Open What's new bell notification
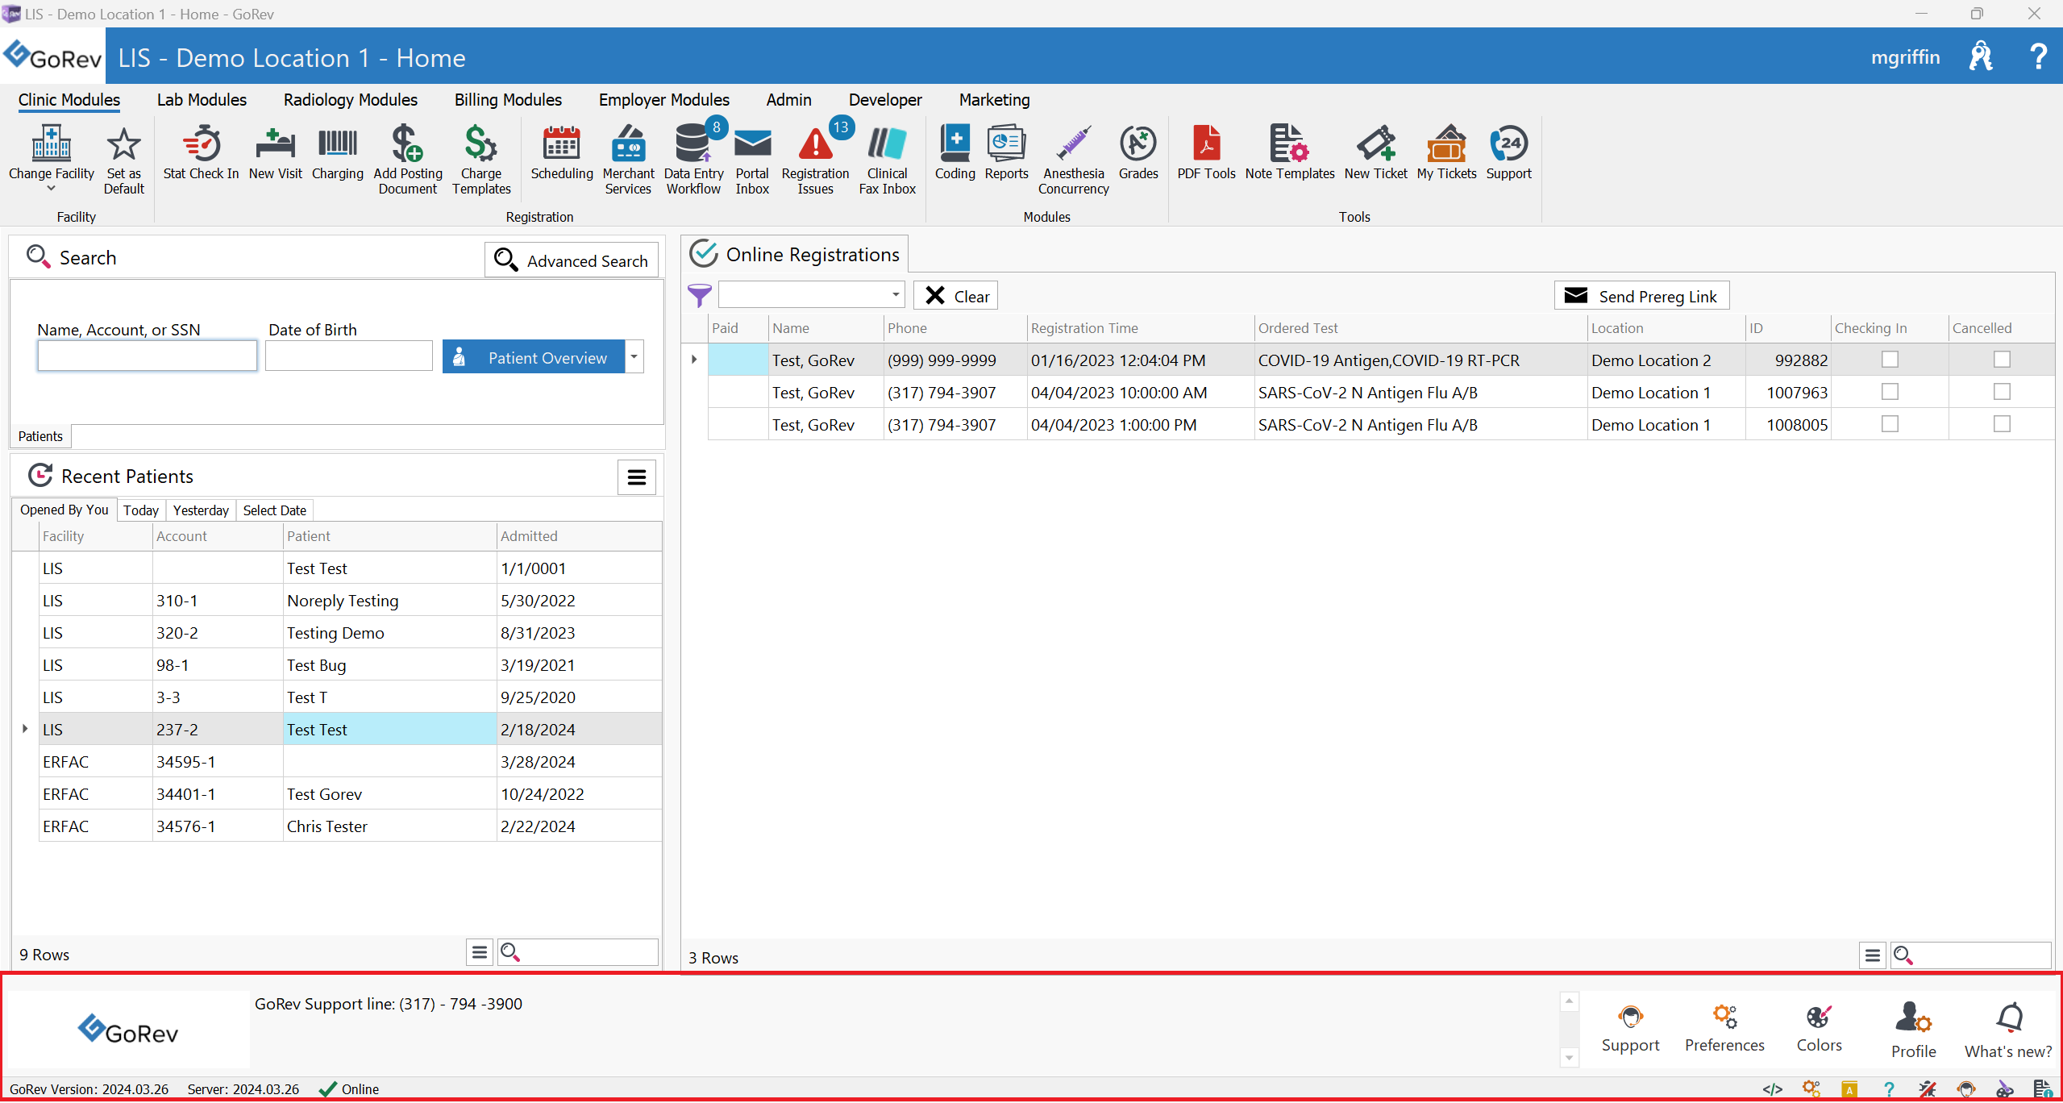The width and height of the screenshot is (2063, 1103). [2007, 1031]
